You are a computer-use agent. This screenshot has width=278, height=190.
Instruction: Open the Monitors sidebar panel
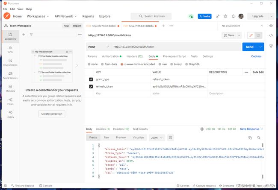pyautogui.click(x=10, y=88)
